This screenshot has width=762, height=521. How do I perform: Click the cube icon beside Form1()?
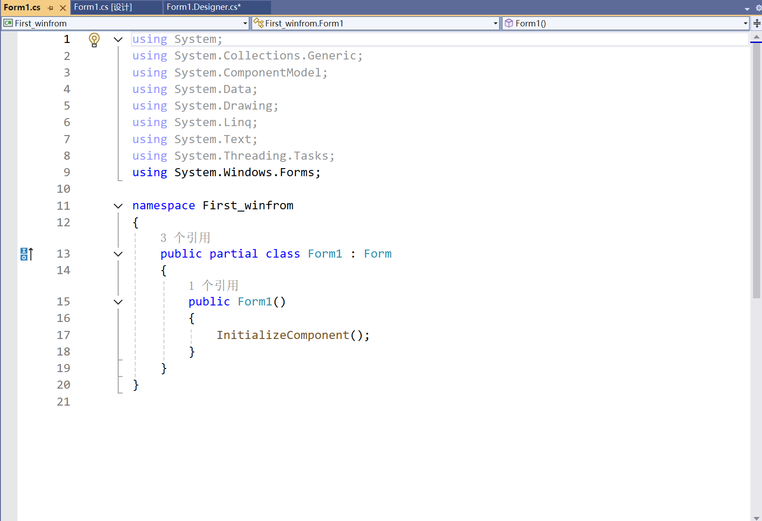click(x=509, y=23)
